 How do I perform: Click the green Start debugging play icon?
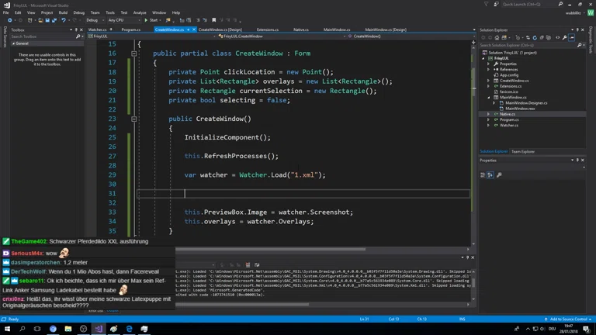(x=145, y=20)
